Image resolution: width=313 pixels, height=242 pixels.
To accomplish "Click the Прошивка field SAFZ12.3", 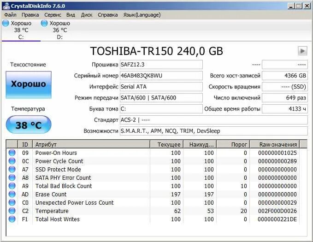I will click(161, 65).
